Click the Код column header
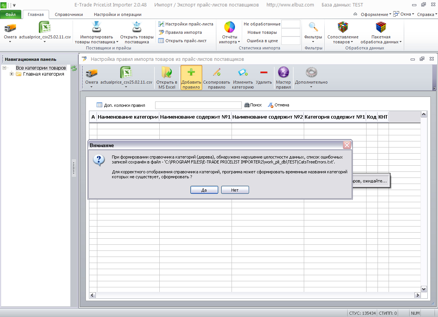This screenshot has width=438, height=317. pyautogui.click(x=372, y=117)
